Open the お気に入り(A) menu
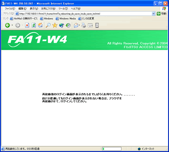Image resolution: width=169 pixels, height=152 pixels. (x=48, y=8)
